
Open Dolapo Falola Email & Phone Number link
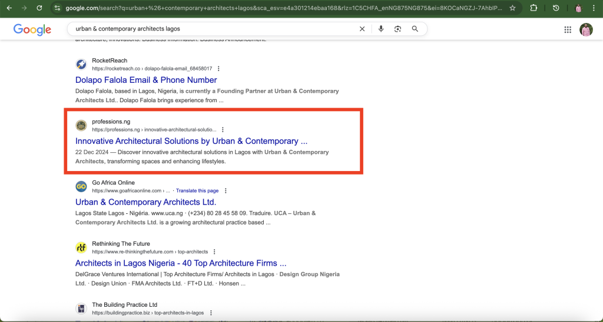146,80
